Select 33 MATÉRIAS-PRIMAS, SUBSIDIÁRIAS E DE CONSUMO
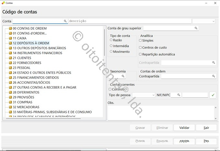Screen dimensions: 220x151 [52, 112]
